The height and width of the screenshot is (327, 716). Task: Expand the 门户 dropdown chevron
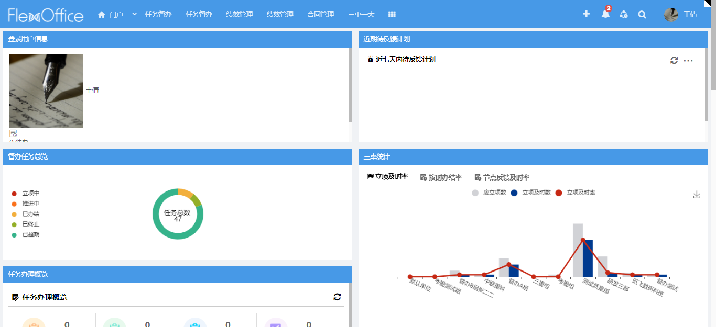click(x=134, y=14)
